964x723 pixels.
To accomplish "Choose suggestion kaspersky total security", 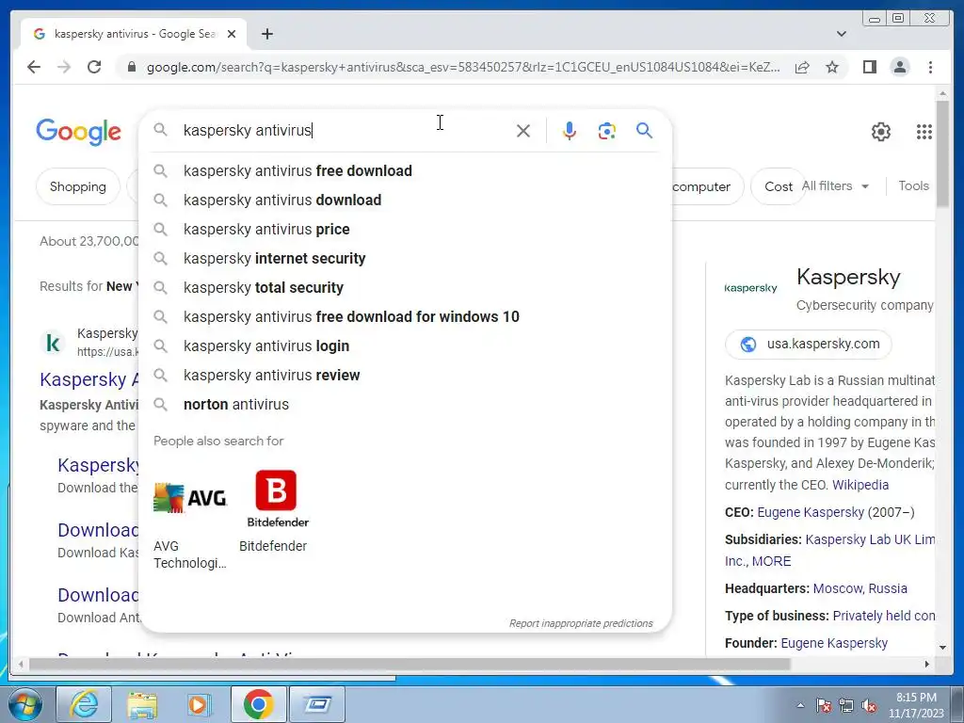I will click(406, 288).
